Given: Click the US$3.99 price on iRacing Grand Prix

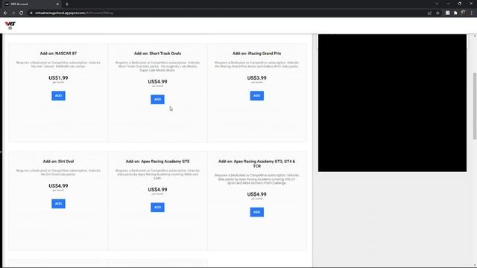Looking at the screenshot, I should [x=256, y=78].
